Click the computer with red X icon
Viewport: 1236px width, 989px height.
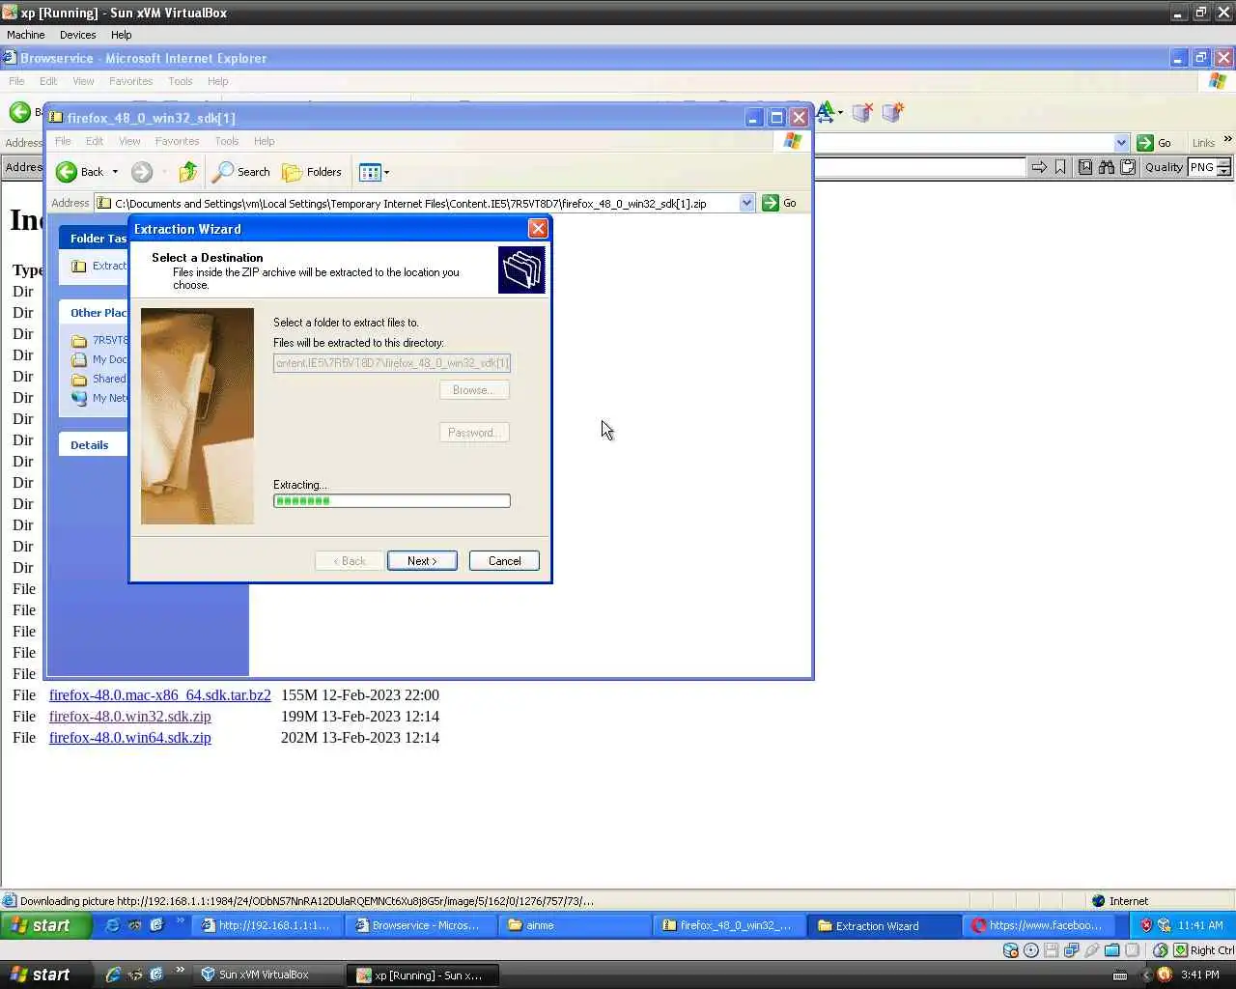tap(862, 113)
